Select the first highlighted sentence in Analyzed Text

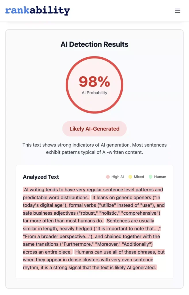pyautogui.click(x=93, y=193)
